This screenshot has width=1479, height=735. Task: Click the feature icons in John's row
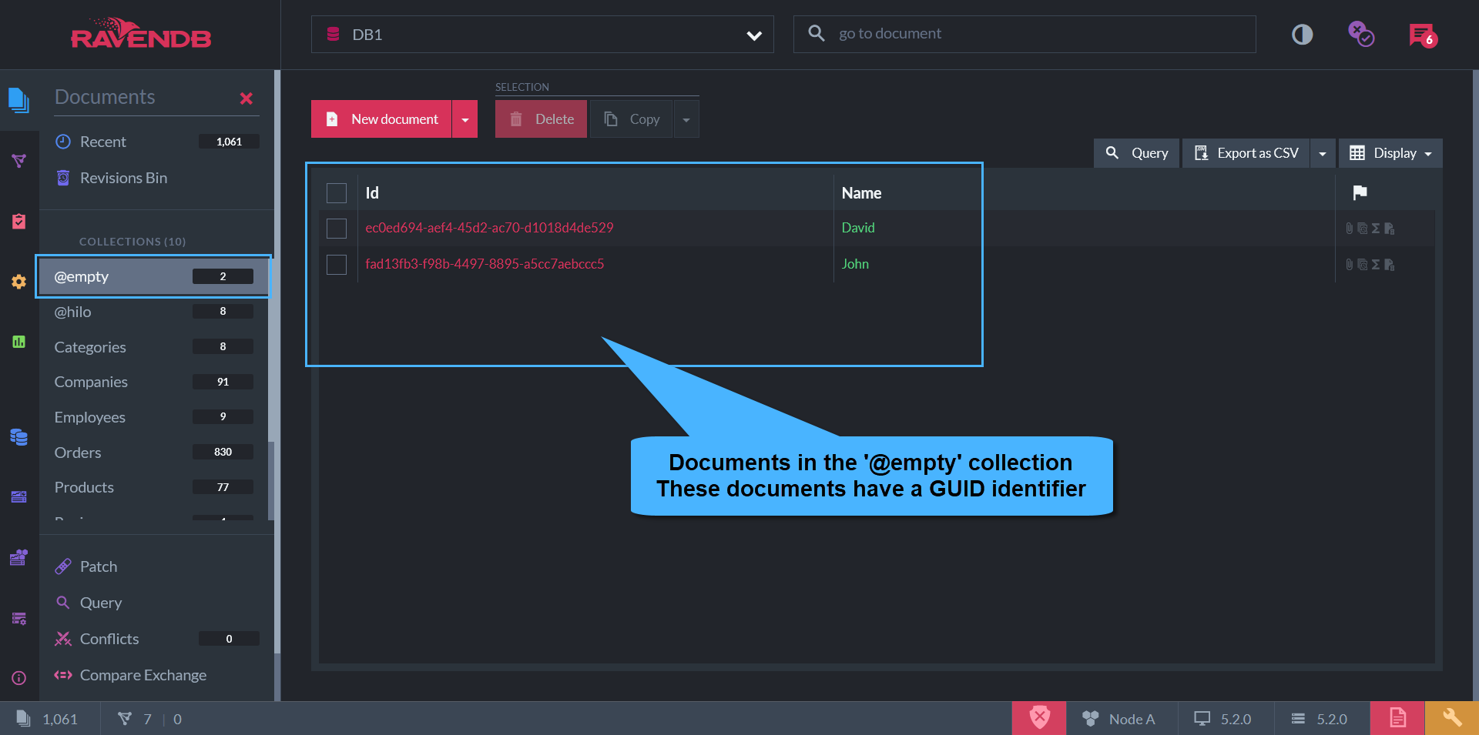coord(1370,265)
